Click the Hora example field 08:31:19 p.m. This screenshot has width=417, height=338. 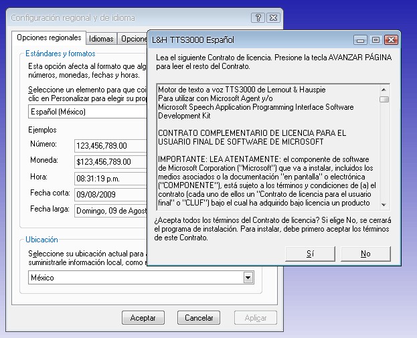tap(110, 179)
